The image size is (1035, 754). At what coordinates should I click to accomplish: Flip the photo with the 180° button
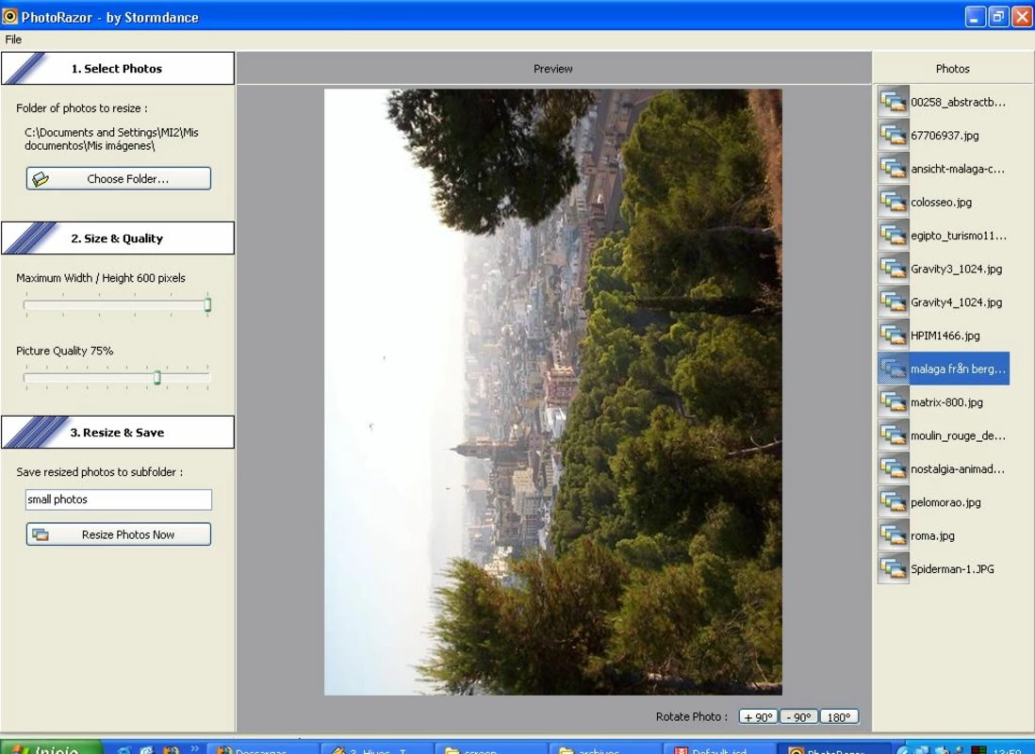pos(839,717)
